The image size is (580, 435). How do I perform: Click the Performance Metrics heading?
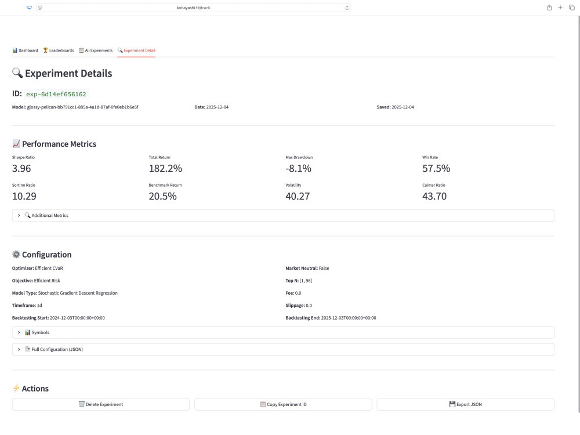55,144
